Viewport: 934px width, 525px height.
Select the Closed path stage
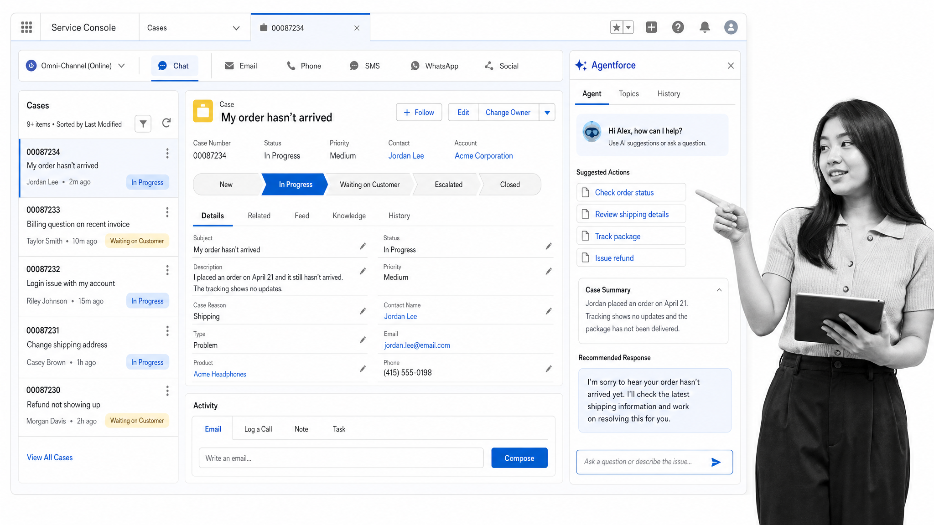tap(510, 185)
